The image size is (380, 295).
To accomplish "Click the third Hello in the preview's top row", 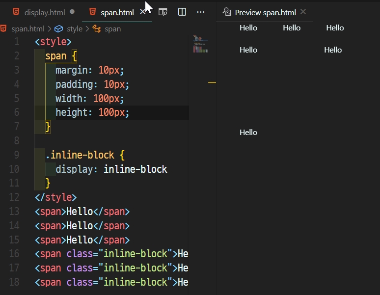I will click(335, 28).
